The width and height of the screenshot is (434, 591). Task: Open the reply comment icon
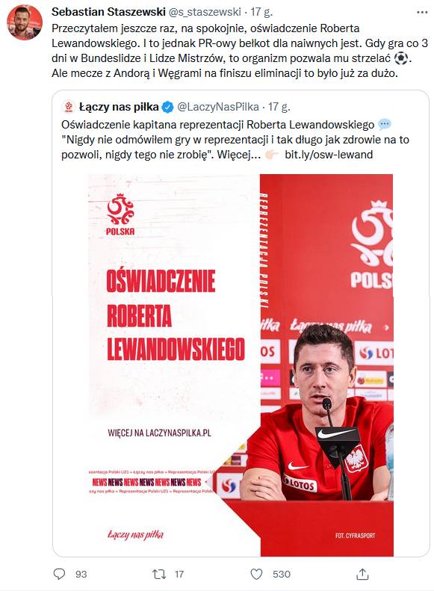click(x=59, y=574)
